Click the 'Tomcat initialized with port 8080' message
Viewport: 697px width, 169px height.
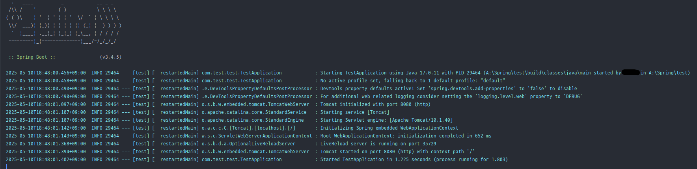click(375, 104)
